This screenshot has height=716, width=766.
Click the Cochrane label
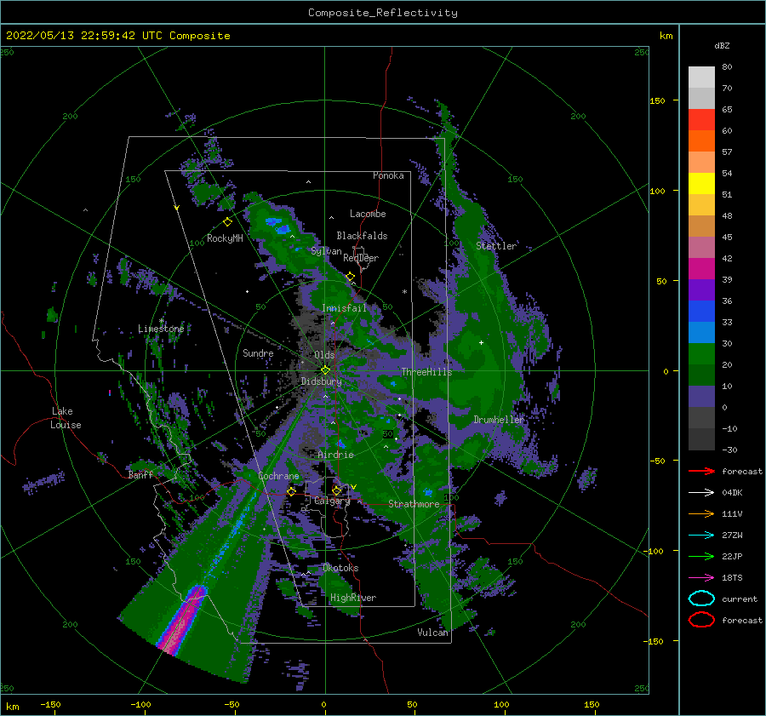(278, 476)
